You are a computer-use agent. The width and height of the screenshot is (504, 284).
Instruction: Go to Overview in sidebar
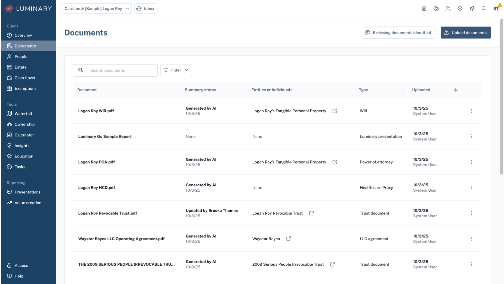click(28, 35)
